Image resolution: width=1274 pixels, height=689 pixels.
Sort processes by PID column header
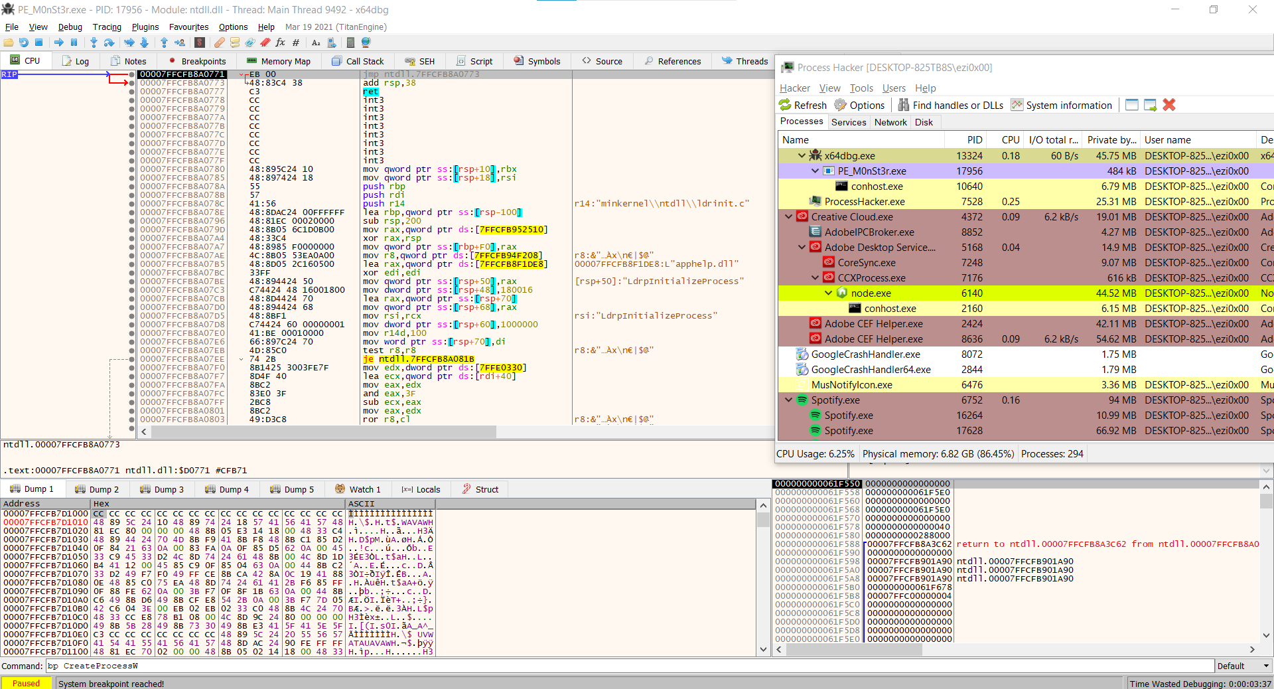point(966,139)
